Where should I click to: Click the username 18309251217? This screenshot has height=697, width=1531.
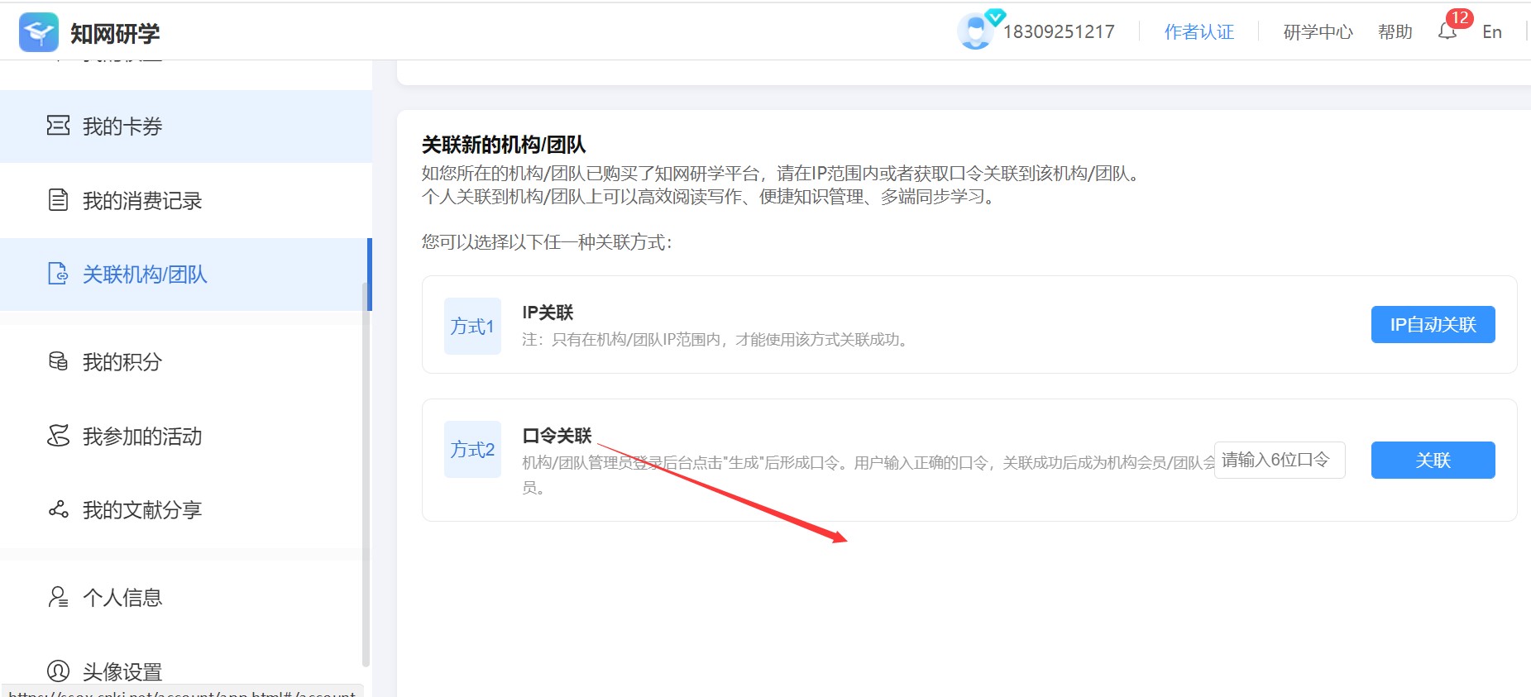pyautogui.click(x=1059, y=32)
